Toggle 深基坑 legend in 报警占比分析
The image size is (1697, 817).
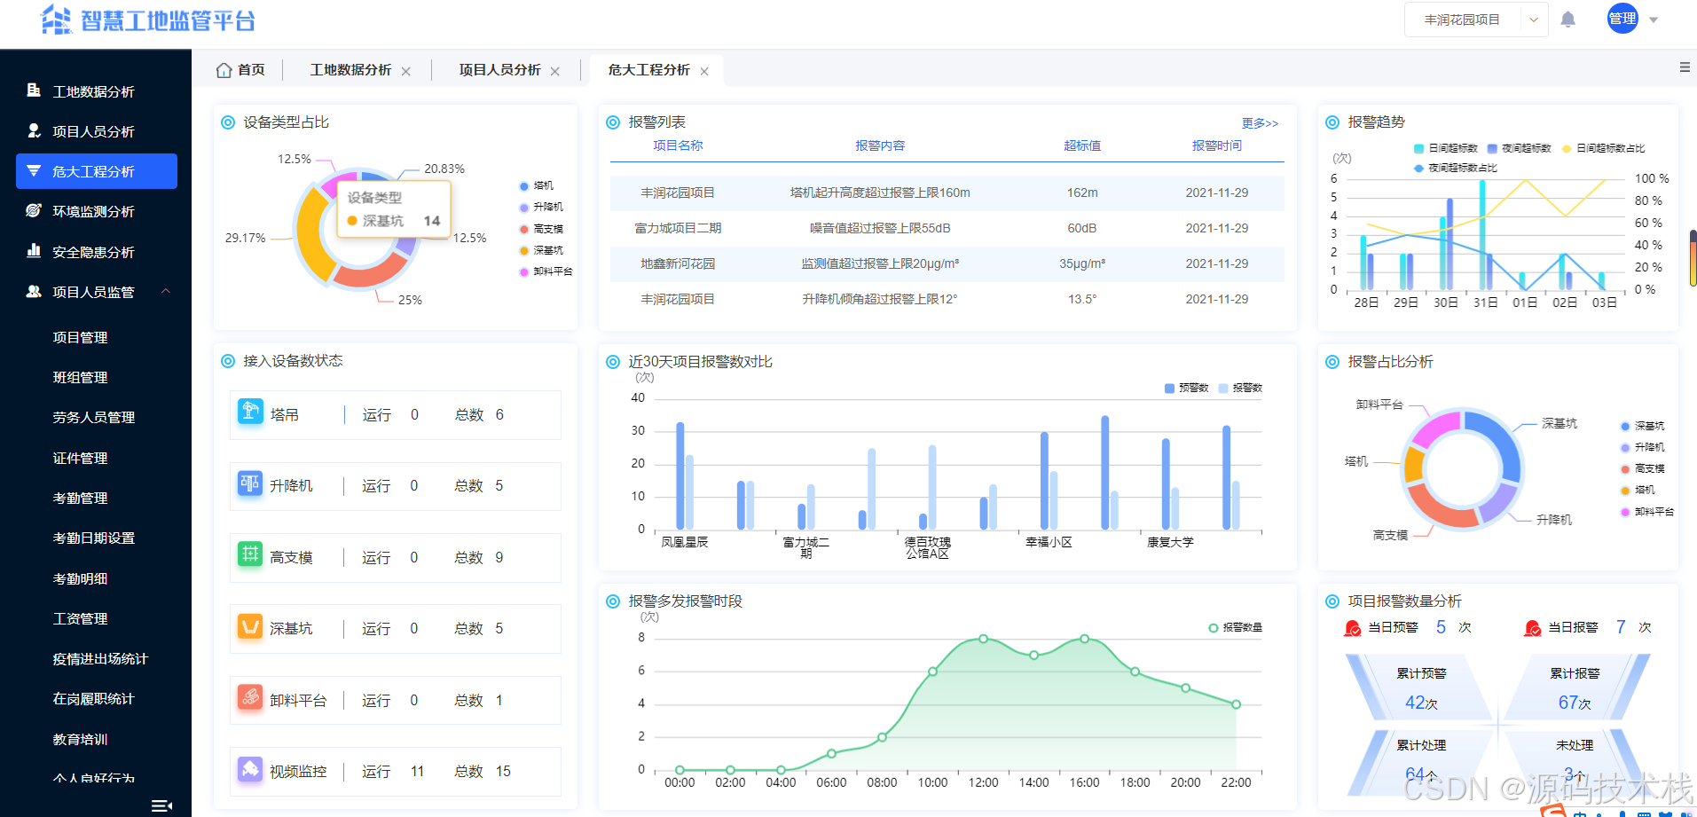point(1643,426)
